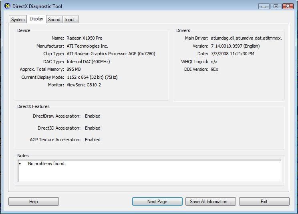The width and height of the screenshot is (298, 214).
Task: Click the 'DirectX Features' group heading
Action: coord(33,106)
